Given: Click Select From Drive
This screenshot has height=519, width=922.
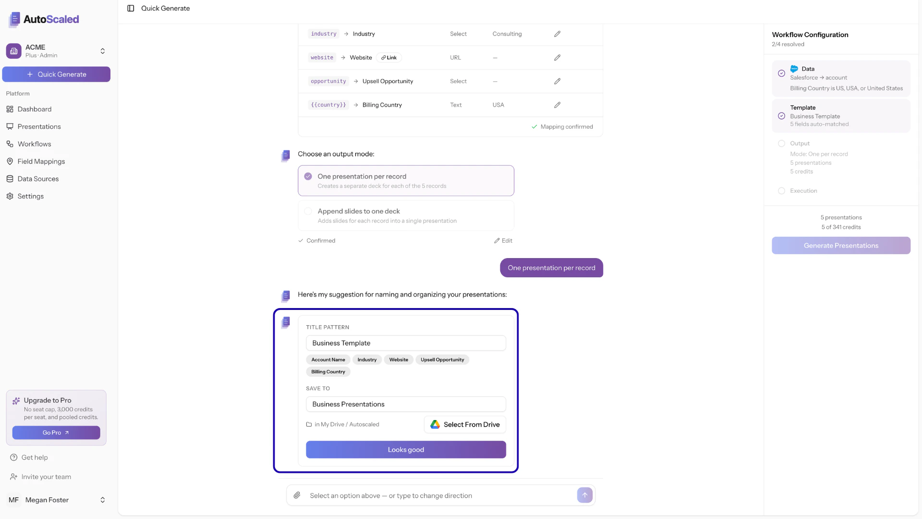Looking at the screenshot, I should coord(464,424).
